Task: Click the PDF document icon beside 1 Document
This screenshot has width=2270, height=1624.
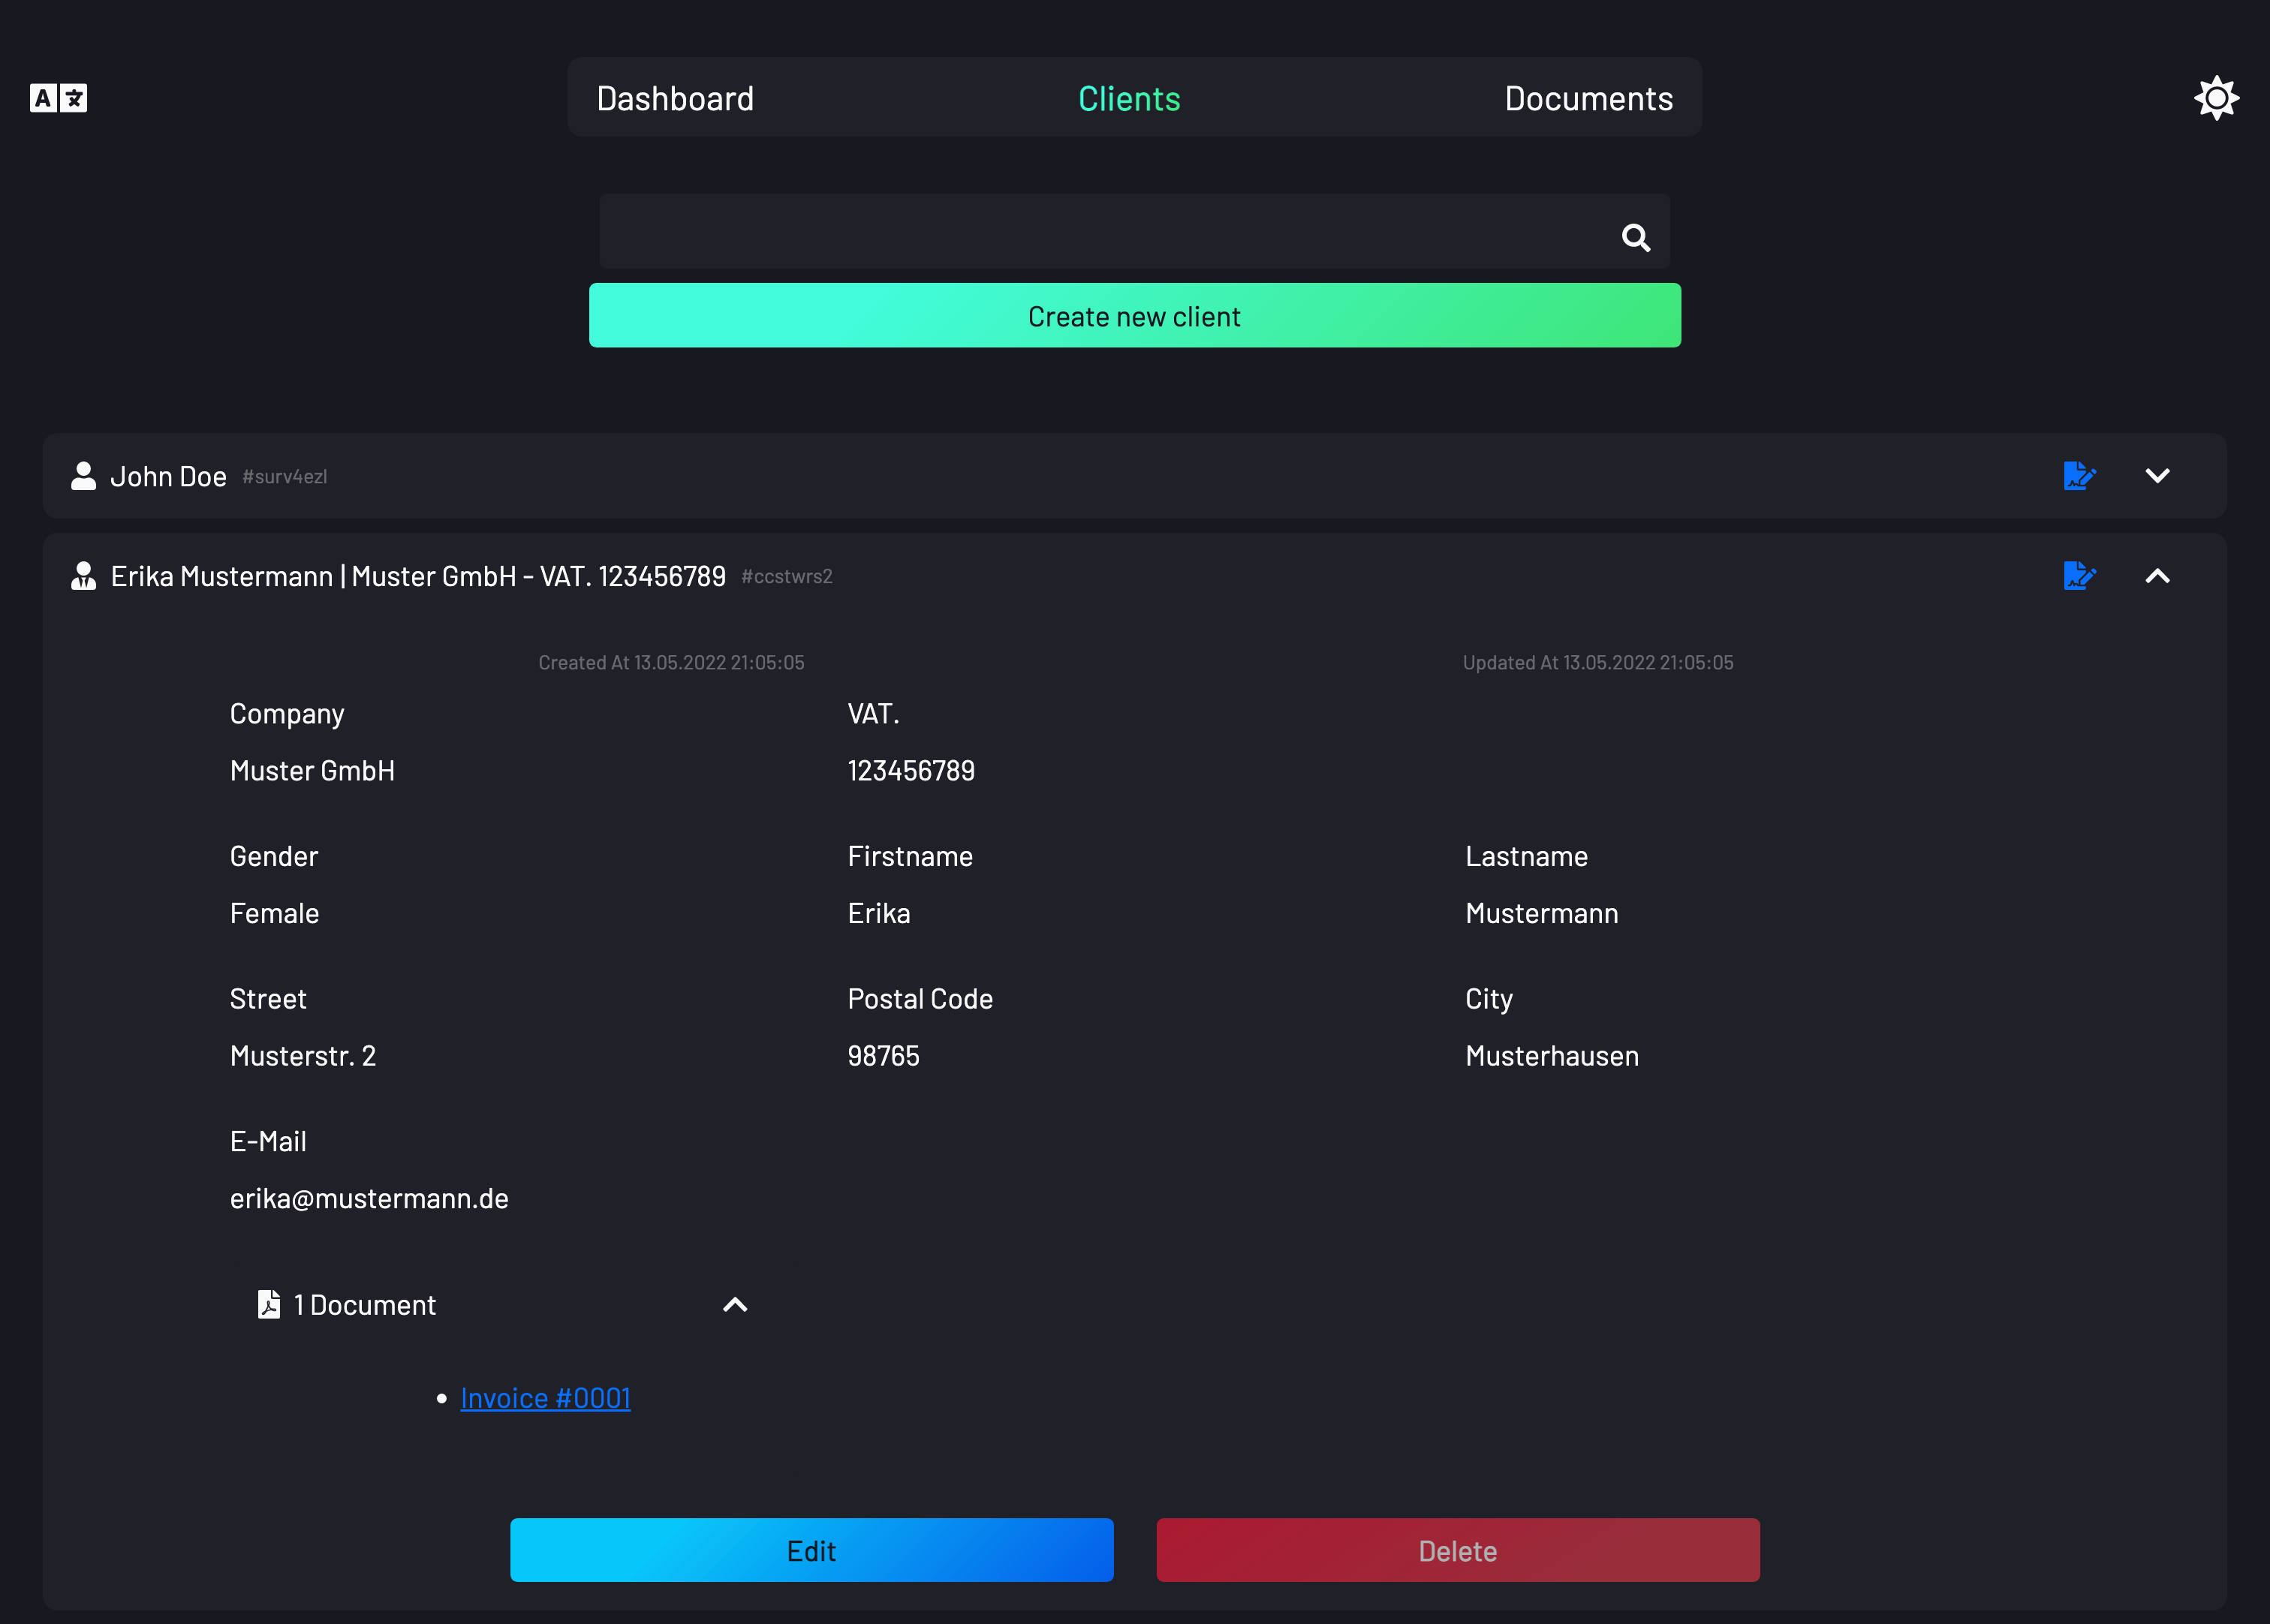Action: pos(269,1304)
